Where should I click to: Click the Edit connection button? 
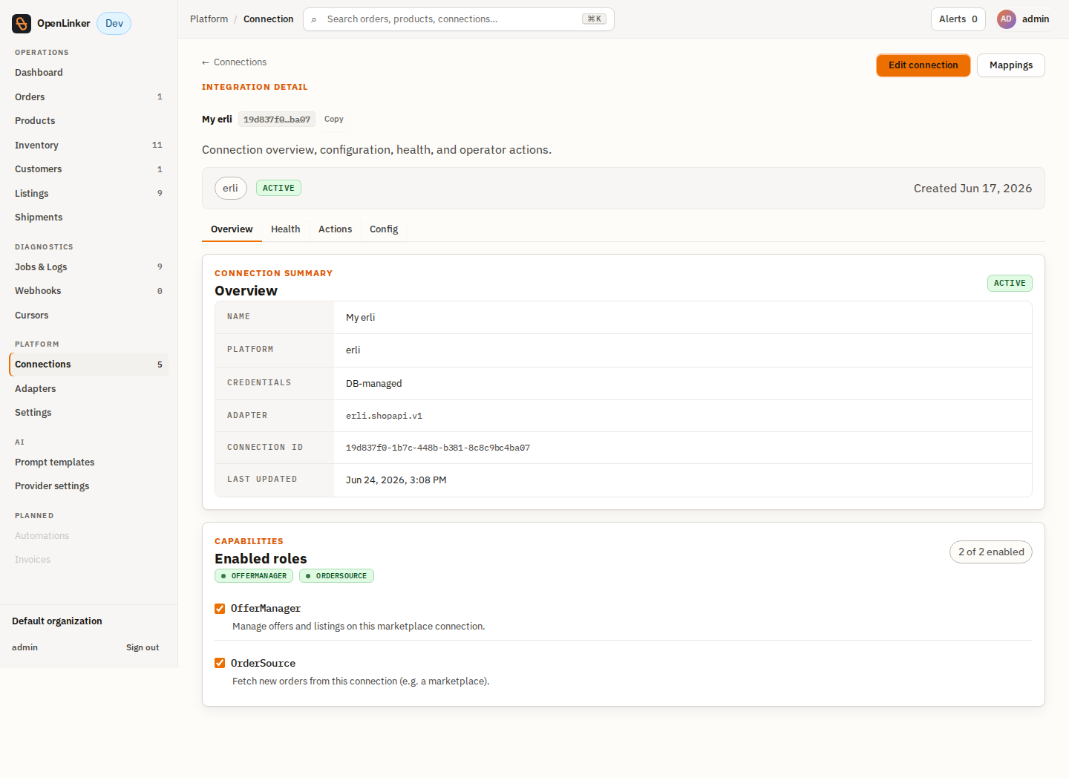[x=923, y=65]
